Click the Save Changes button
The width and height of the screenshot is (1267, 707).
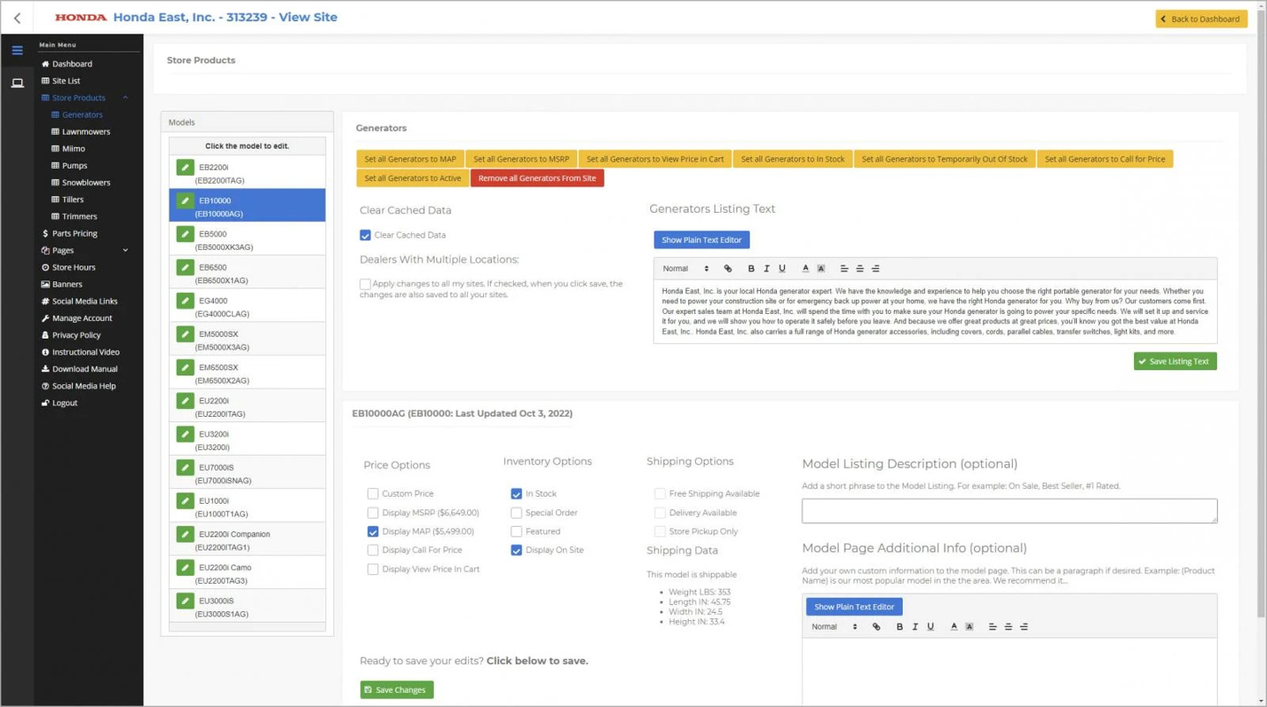point(396,689)
